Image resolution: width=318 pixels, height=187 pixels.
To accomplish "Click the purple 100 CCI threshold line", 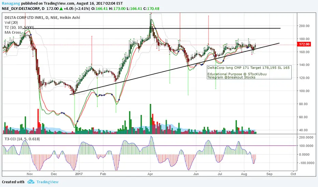I will pyautogui.click(x=149, y=146).
